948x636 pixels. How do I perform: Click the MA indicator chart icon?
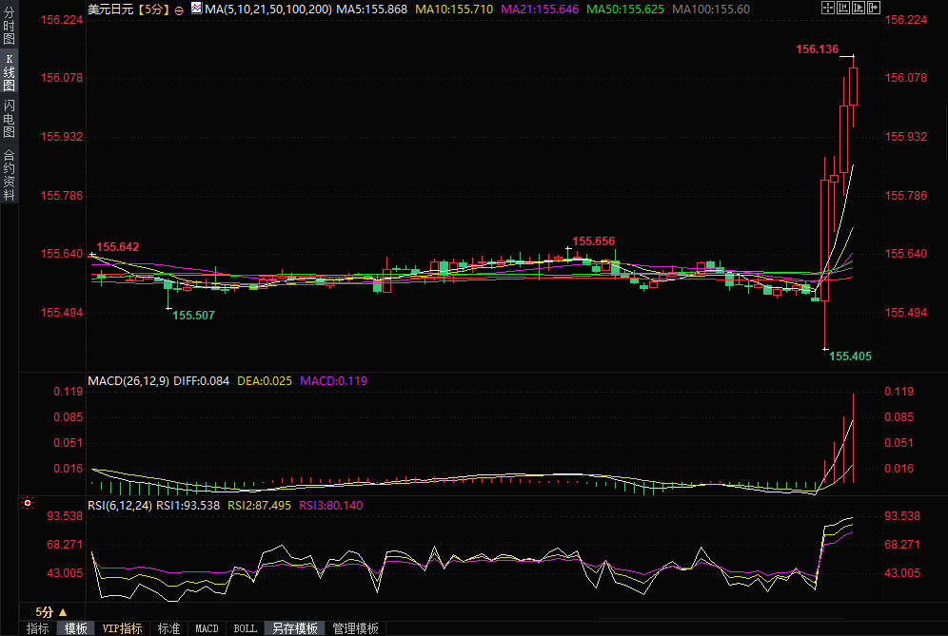tap(196, 9)
